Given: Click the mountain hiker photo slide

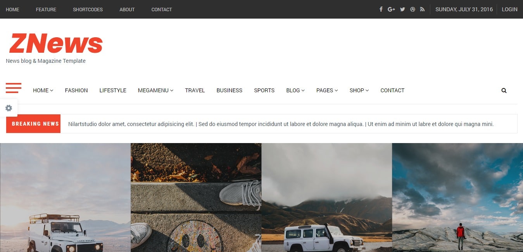Looking at the screenshot, I should (457, 198).
